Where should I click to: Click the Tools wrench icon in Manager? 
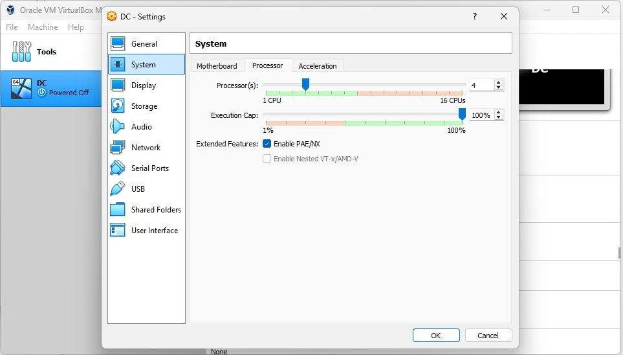[21, 51]
